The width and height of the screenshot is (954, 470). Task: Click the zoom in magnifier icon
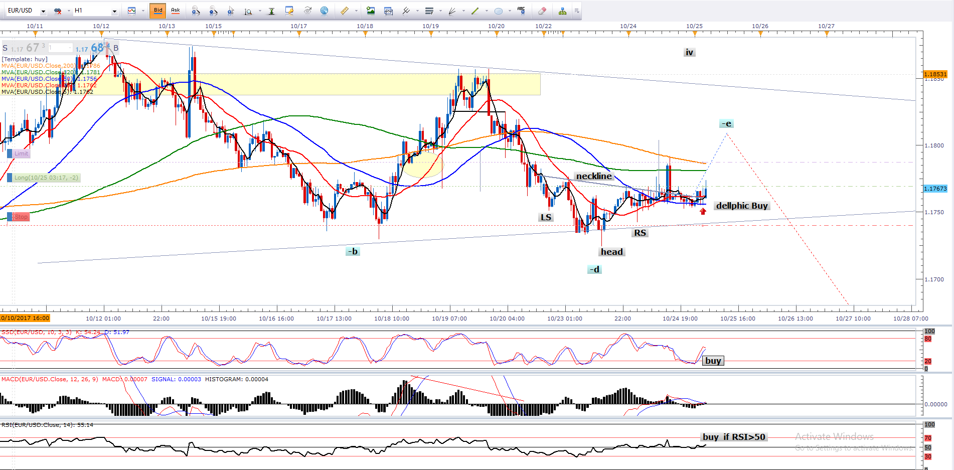pos(196,11)
